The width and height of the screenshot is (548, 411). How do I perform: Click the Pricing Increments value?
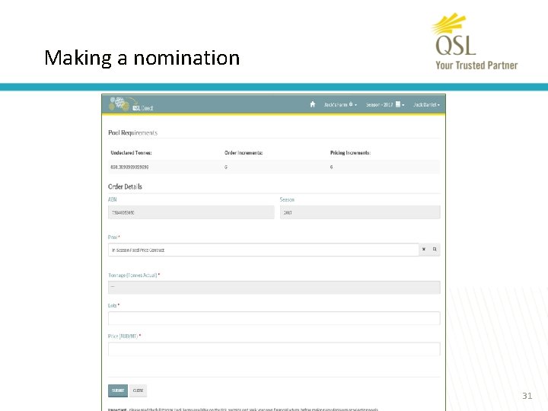[332, 167]
